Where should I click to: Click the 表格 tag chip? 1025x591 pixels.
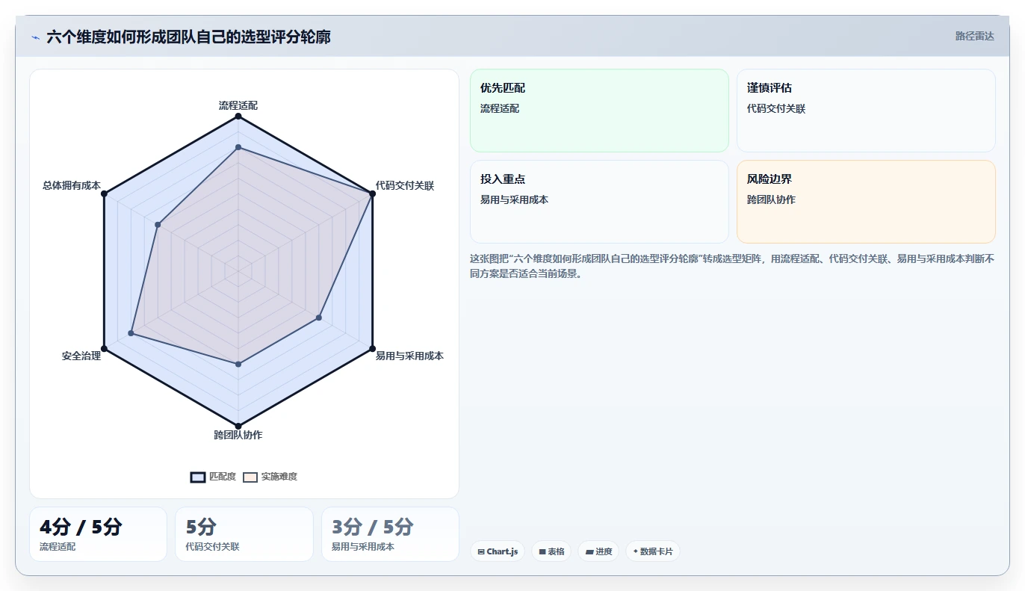(551, 551)
